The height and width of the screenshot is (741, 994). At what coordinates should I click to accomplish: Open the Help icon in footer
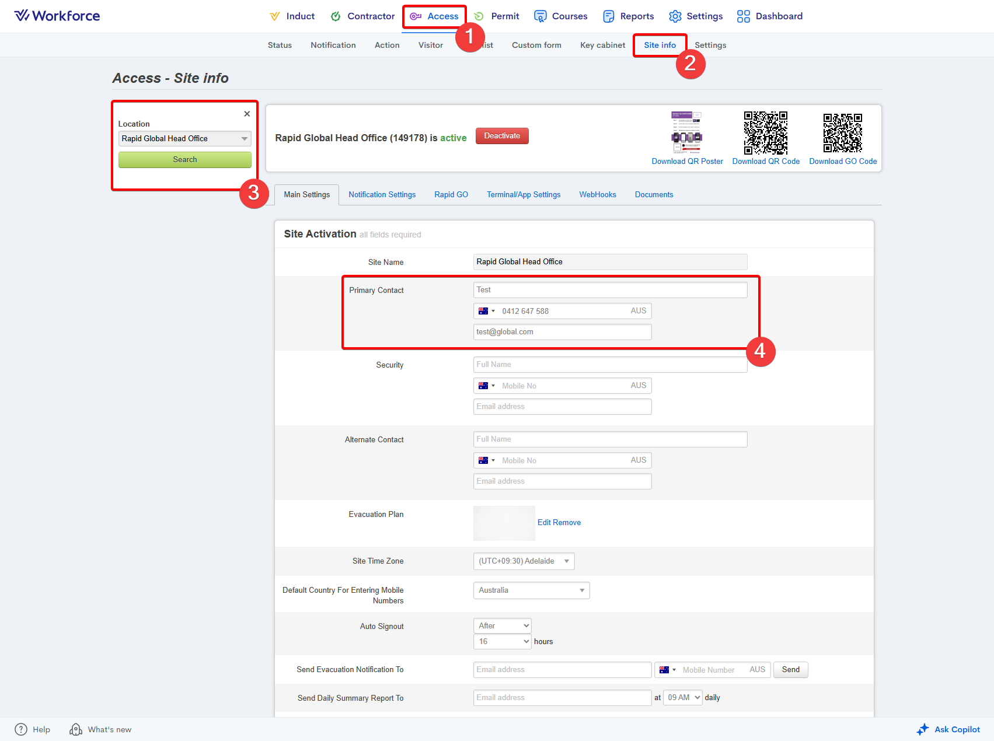coord(21,729)
